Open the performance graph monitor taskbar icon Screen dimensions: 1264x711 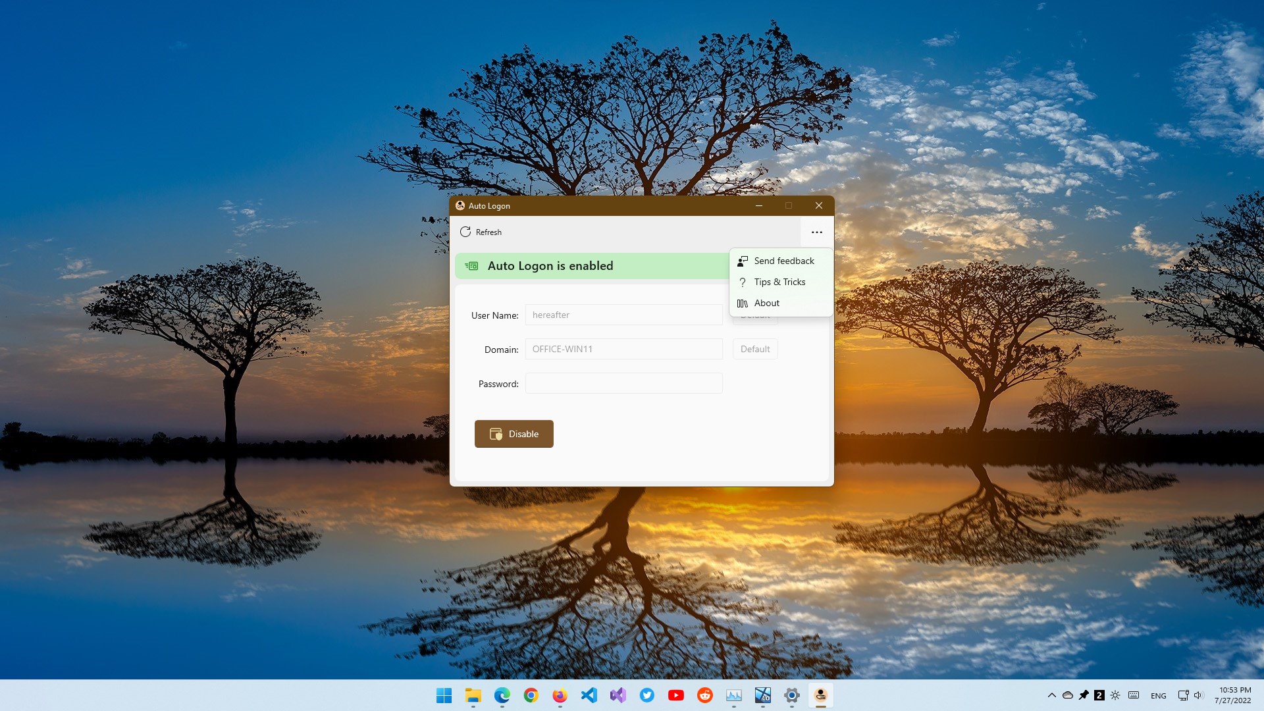(x=734, y=695)
